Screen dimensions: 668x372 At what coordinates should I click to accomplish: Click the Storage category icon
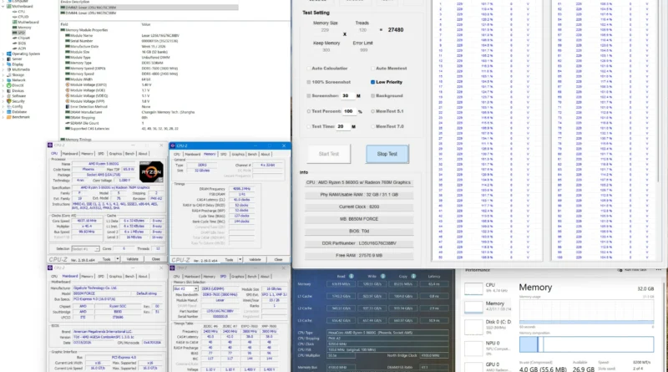click(x=8, y=74)
